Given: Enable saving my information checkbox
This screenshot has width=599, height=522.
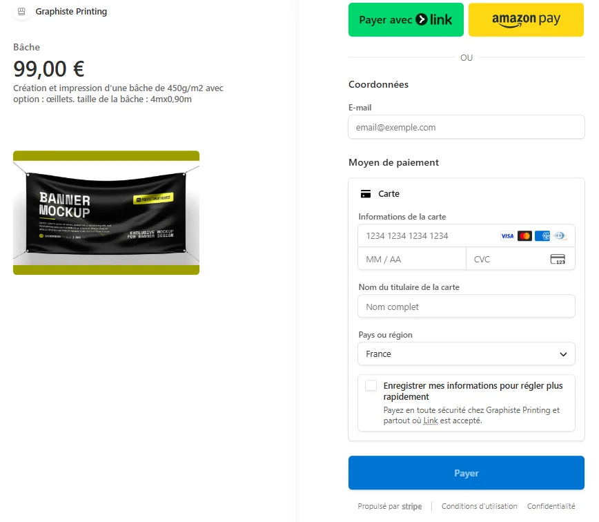Looking at the screenshot, I should click(x=371, y=385).
